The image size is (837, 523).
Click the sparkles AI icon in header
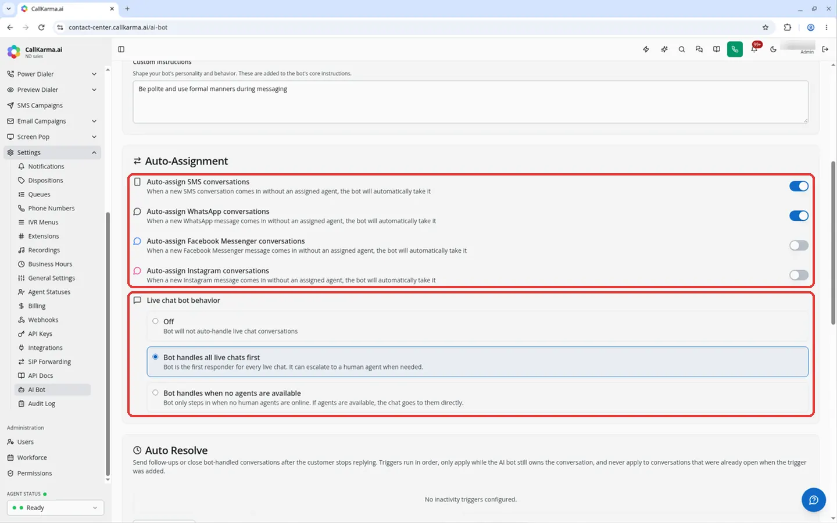[x=664, y=49]
